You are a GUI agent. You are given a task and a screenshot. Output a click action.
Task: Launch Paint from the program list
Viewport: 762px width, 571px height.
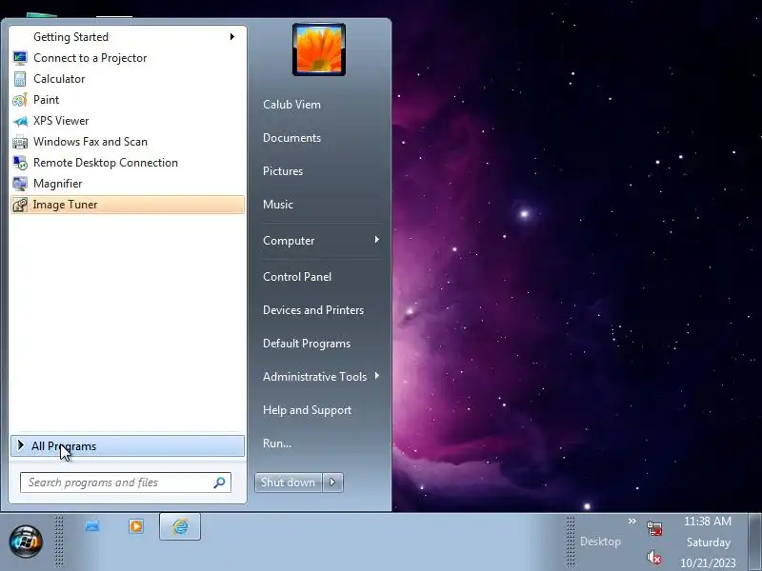[46, 100]
